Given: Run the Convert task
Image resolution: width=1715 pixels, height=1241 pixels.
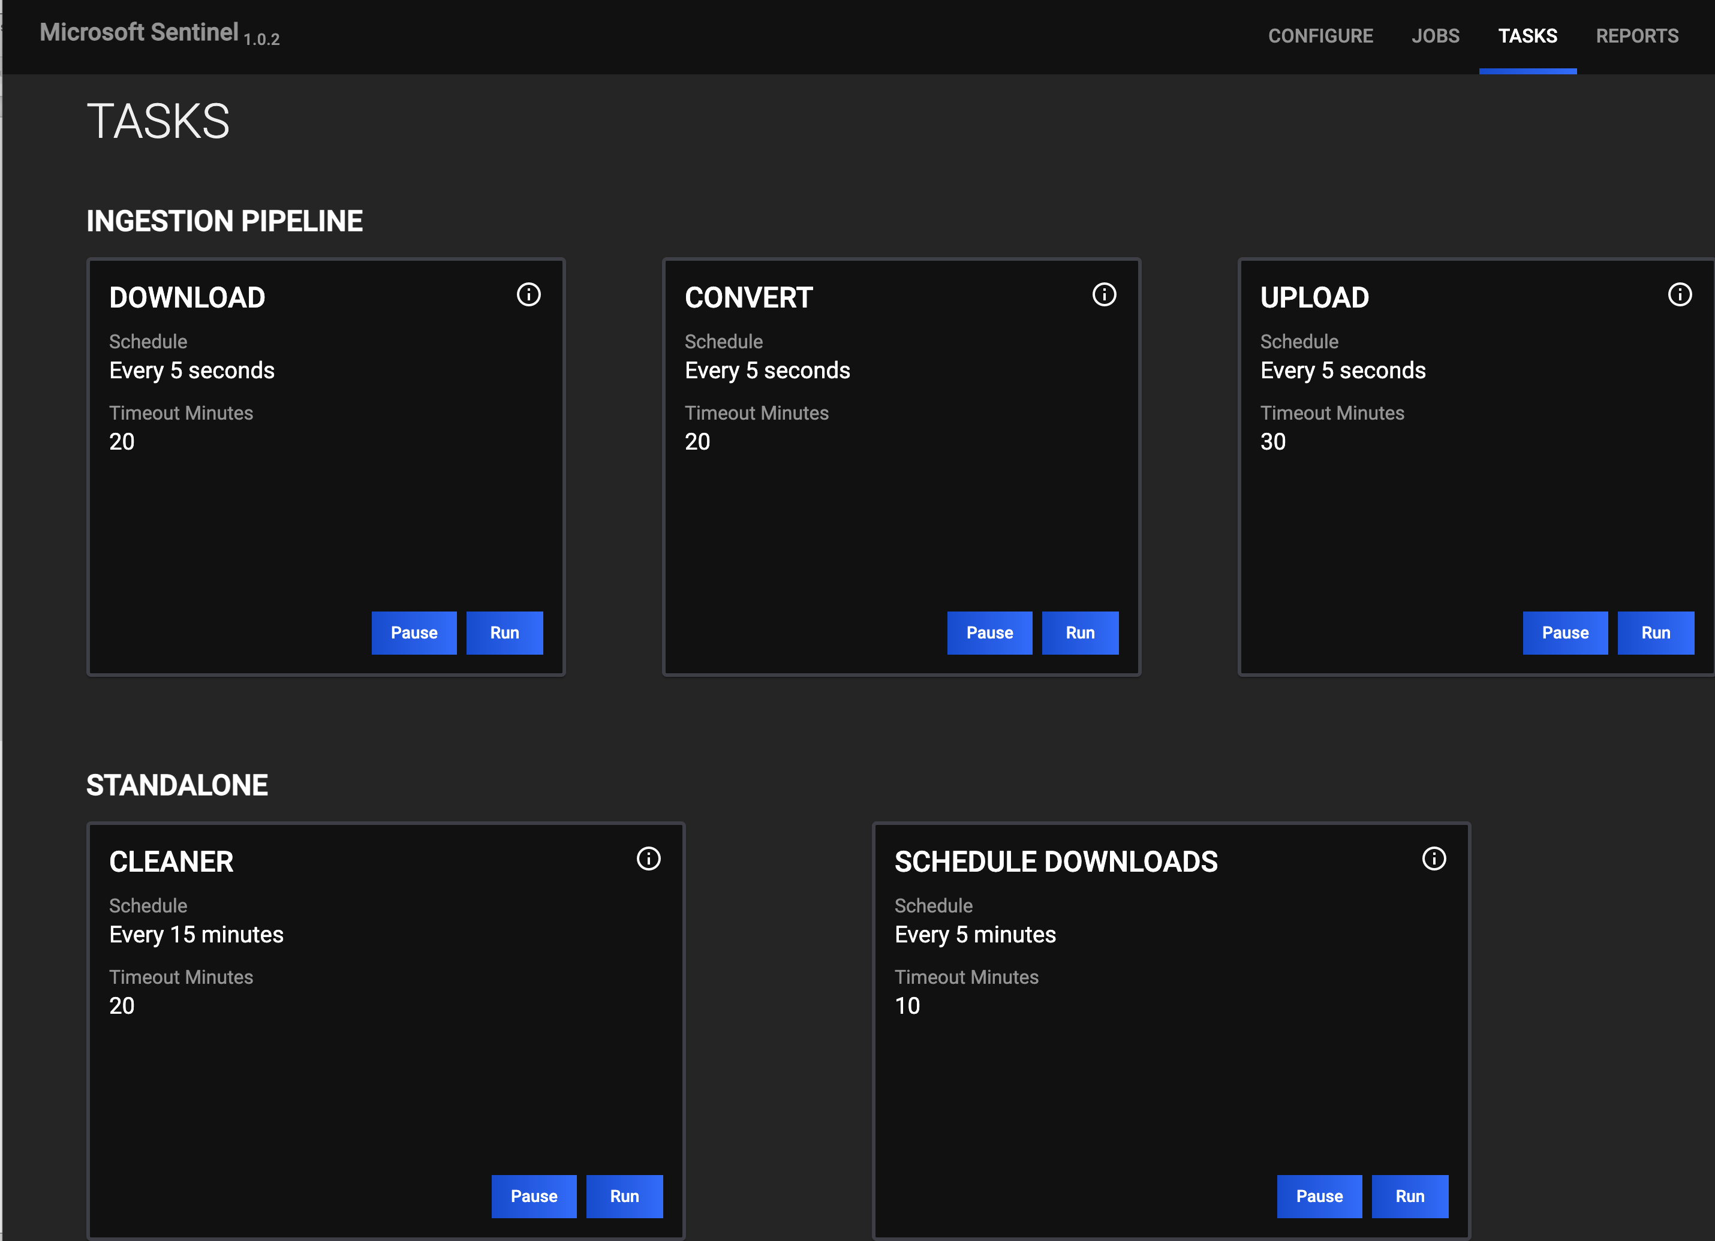Looking at the screenshot, I should [x=1080, y=632].
